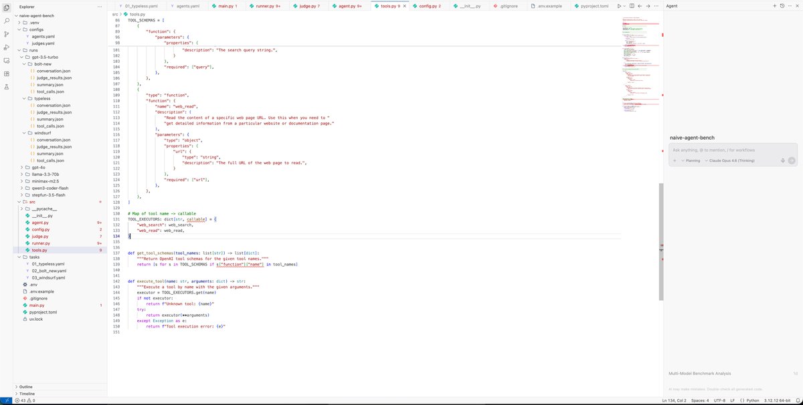Start a new Agent conversation with plus icon
Viewport: 803px width, 405px height.
point(774,5)
